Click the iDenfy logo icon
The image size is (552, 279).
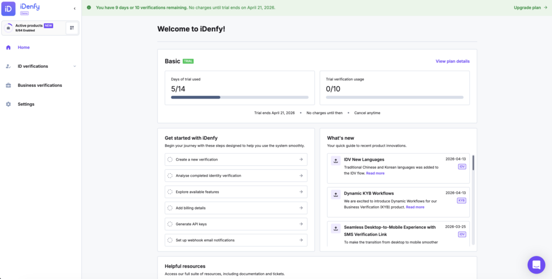pos(8,9)
